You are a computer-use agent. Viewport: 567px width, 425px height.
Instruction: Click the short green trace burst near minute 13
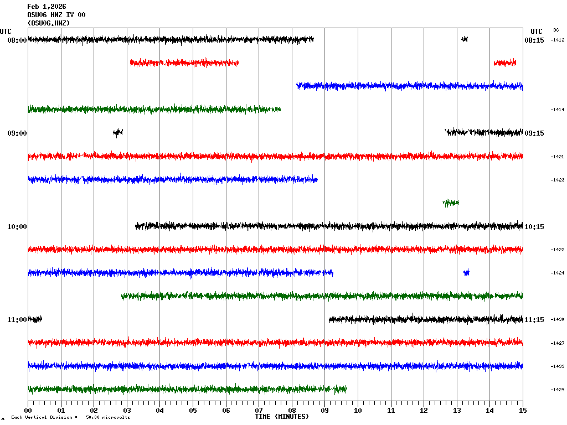(x=451, y=203)
